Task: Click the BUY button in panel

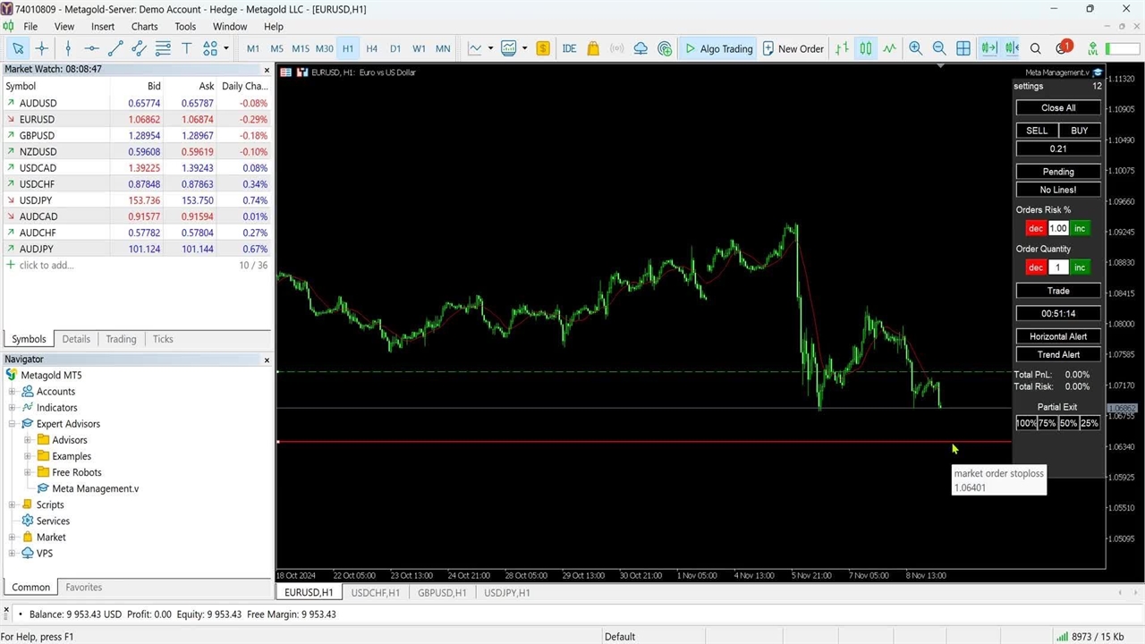Action: coord(1079,131)
